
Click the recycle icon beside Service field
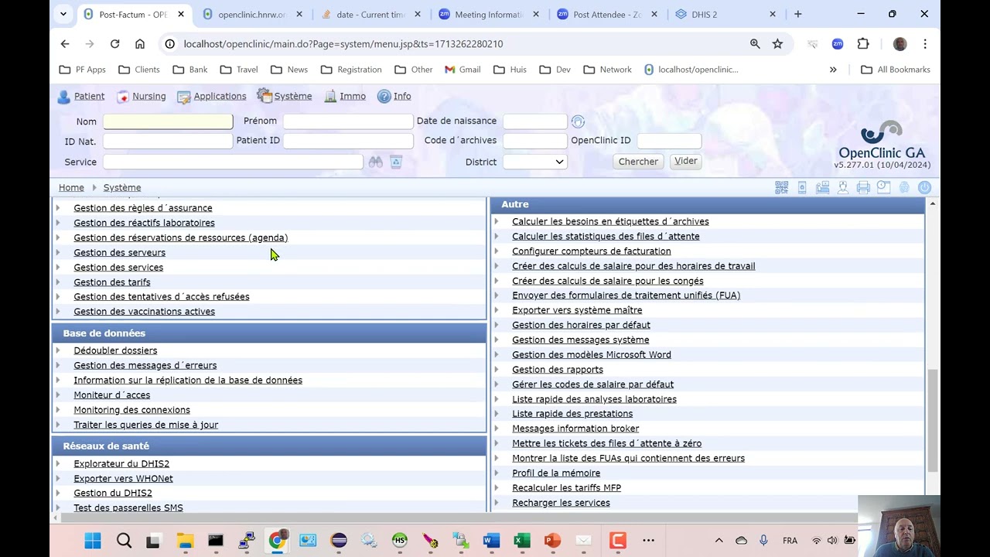coord(396,162)
